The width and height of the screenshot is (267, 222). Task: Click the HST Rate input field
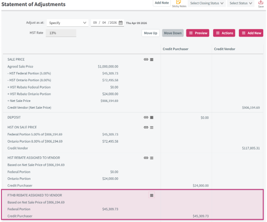tap(61, 33)
